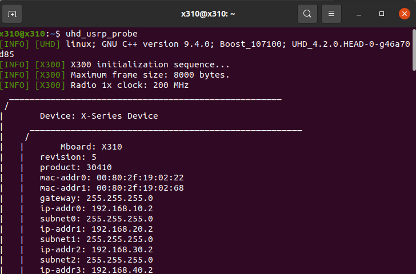This screenshot has height=274, width=416.
Task: Click the wrapped d85 text
Action: point(7,54)
